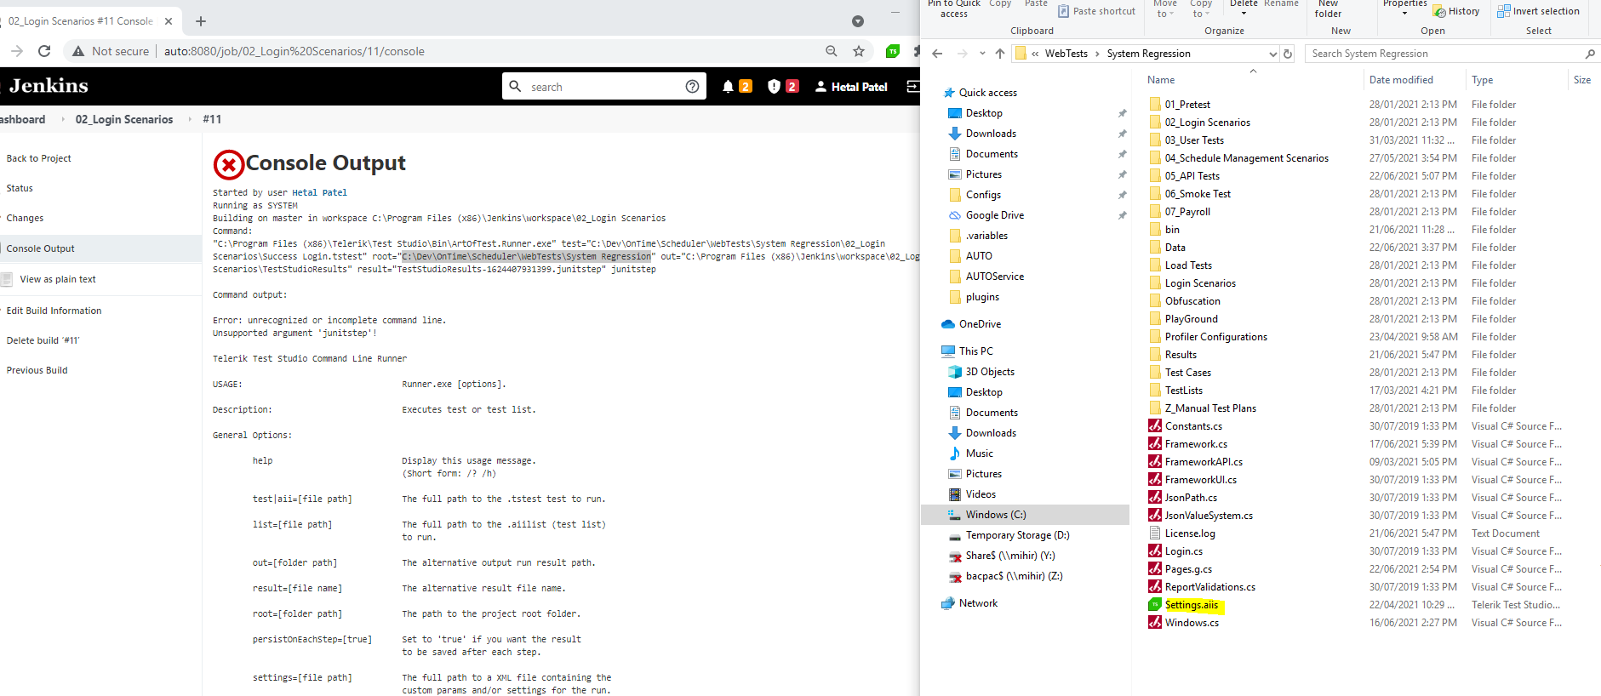The image size is (1601, 696).
Task: Open Chrome's page zoom magnifier icon
Action: pyautogui.click(x=832, y=51)
